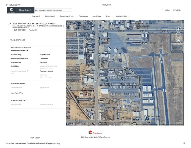
Task: Open Parcel Maps
Action: pyautogui.click(x=97, y=16)
